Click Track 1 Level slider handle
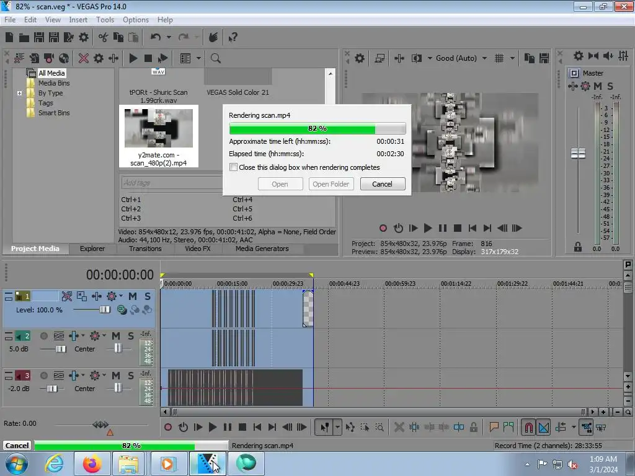This screenshot has height=476, width=635. pyautogui.click(x=104, y=310)
